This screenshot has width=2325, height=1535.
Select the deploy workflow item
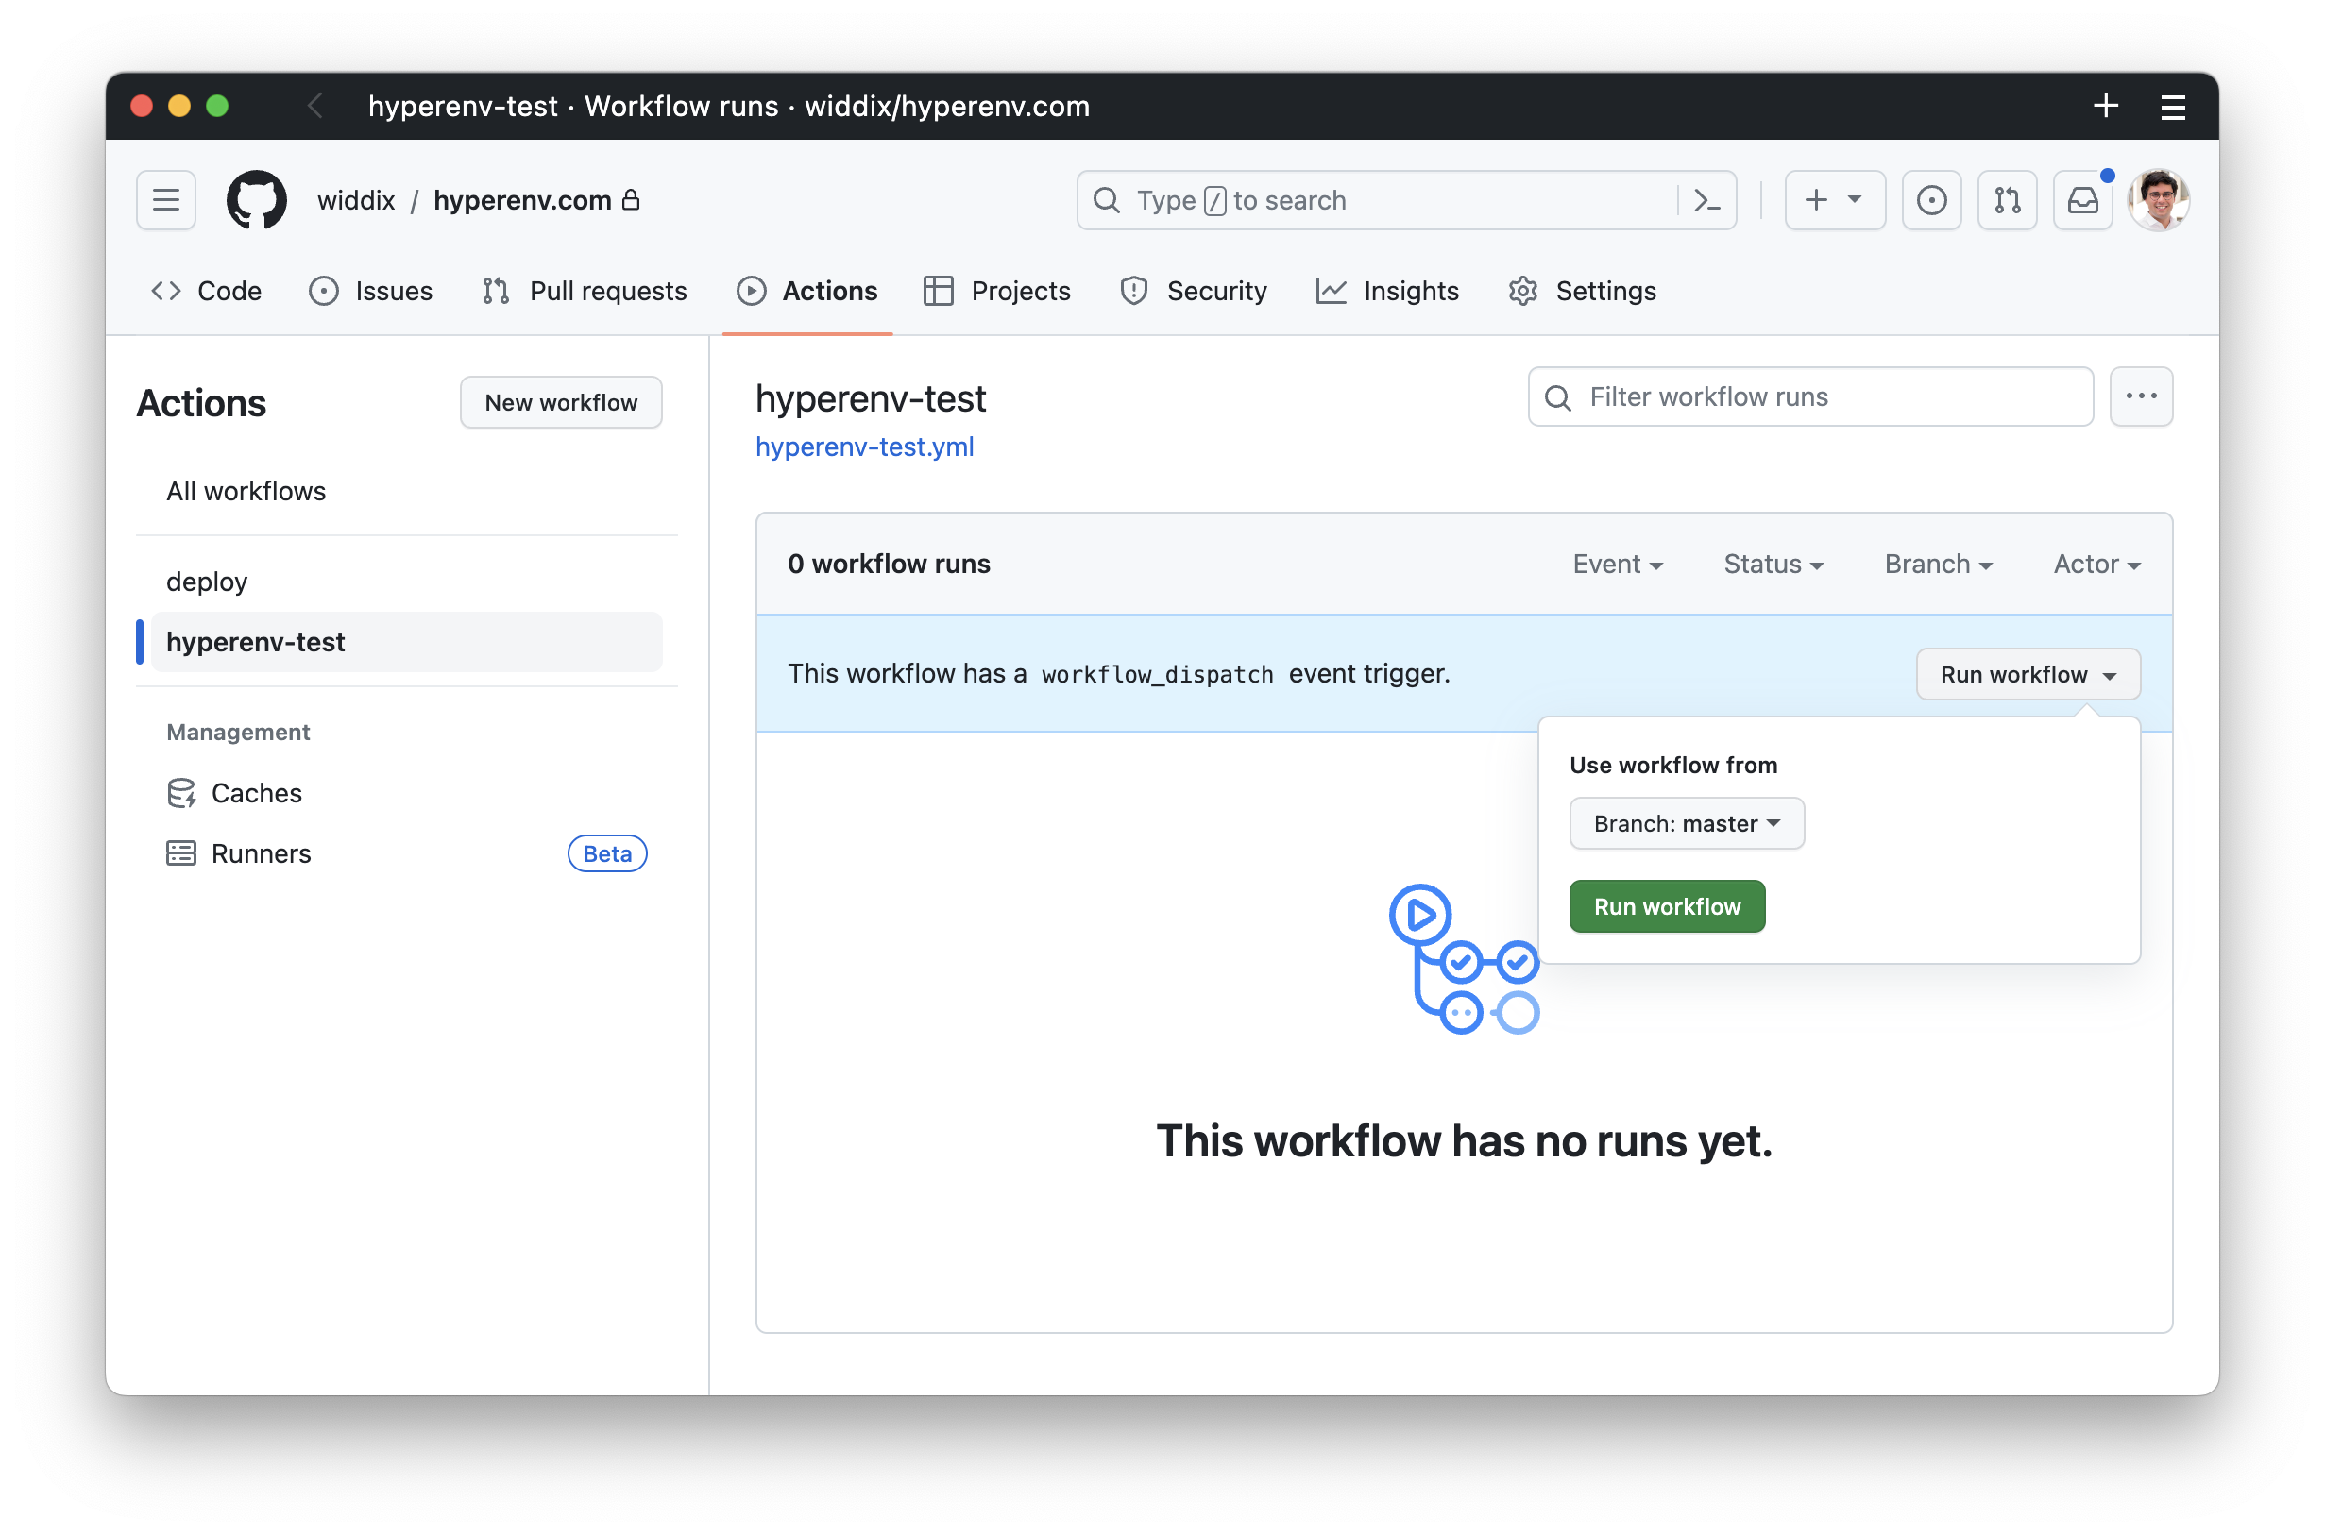click(206, 581)
